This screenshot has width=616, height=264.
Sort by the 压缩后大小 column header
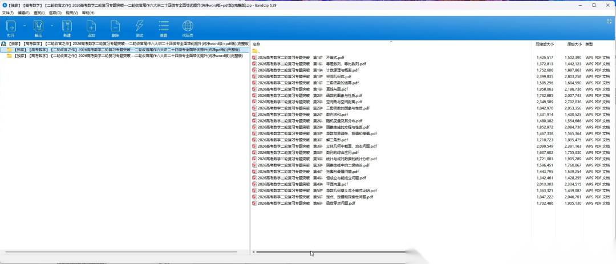pyautogui.click(x=544, y=44)
